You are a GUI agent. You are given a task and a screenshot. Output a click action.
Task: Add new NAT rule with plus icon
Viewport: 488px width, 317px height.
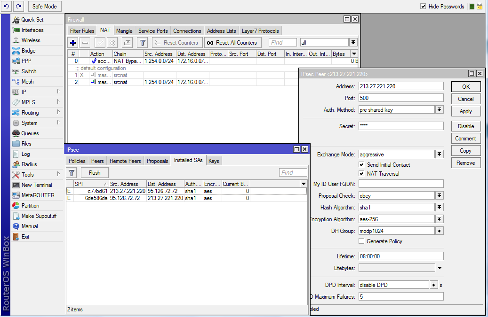(x=73, y=43)
